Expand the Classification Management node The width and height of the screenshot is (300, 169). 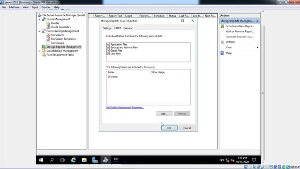39,51
